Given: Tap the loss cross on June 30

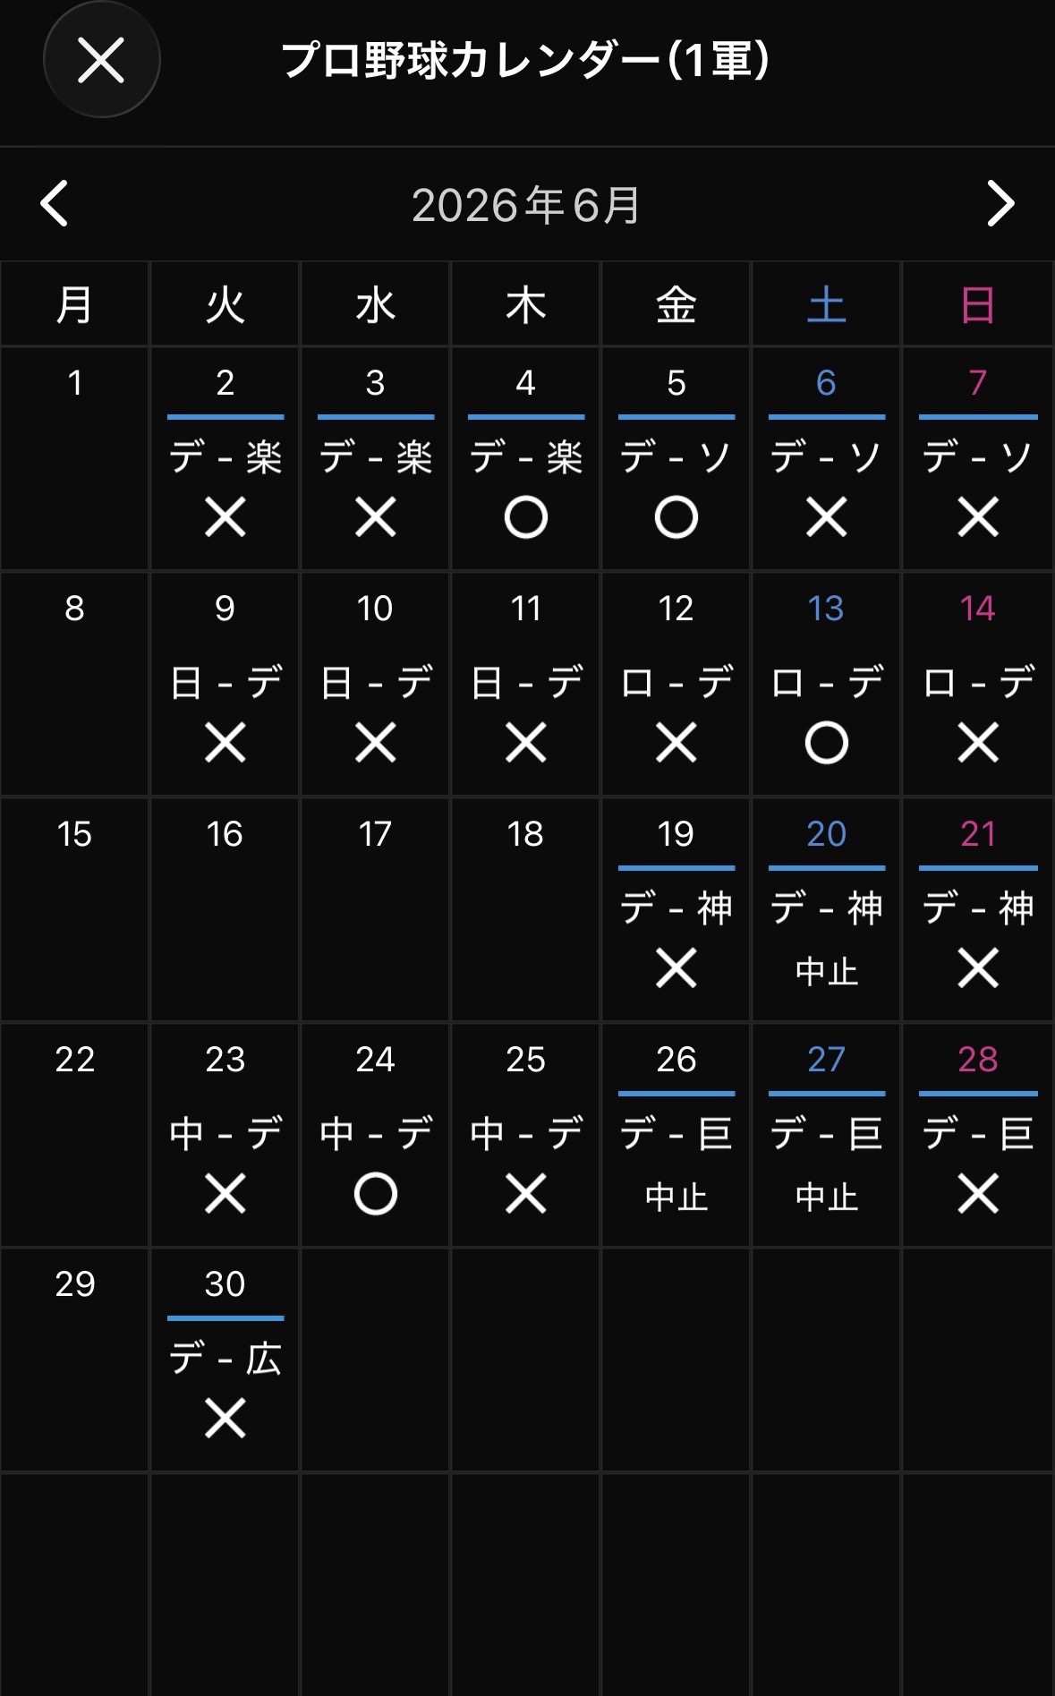Looking at the screenshot, I should pos(225,1419).
